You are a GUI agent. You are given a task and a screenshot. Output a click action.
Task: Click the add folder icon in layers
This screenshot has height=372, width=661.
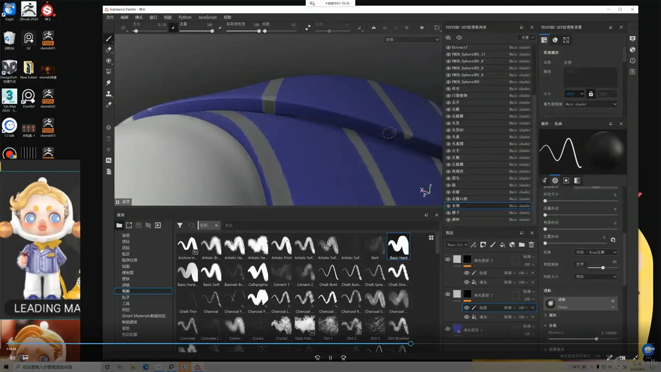tap(522, 245)
